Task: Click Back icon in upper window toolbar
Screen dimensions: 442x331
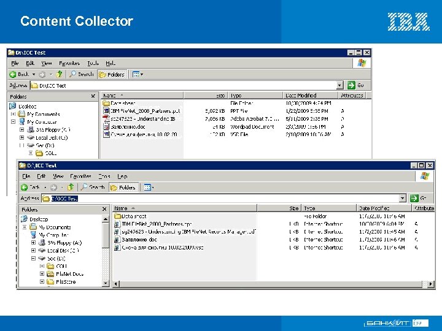Action: tap(13, 74)
